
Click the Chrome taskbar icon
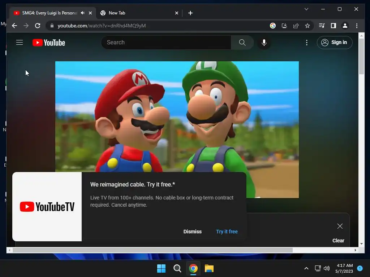point(193,268)
